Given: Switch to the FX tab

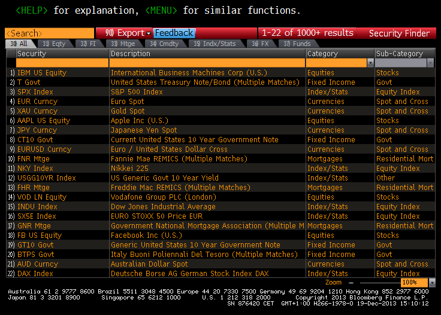Looking at the screenshot, I should (261, 44).
